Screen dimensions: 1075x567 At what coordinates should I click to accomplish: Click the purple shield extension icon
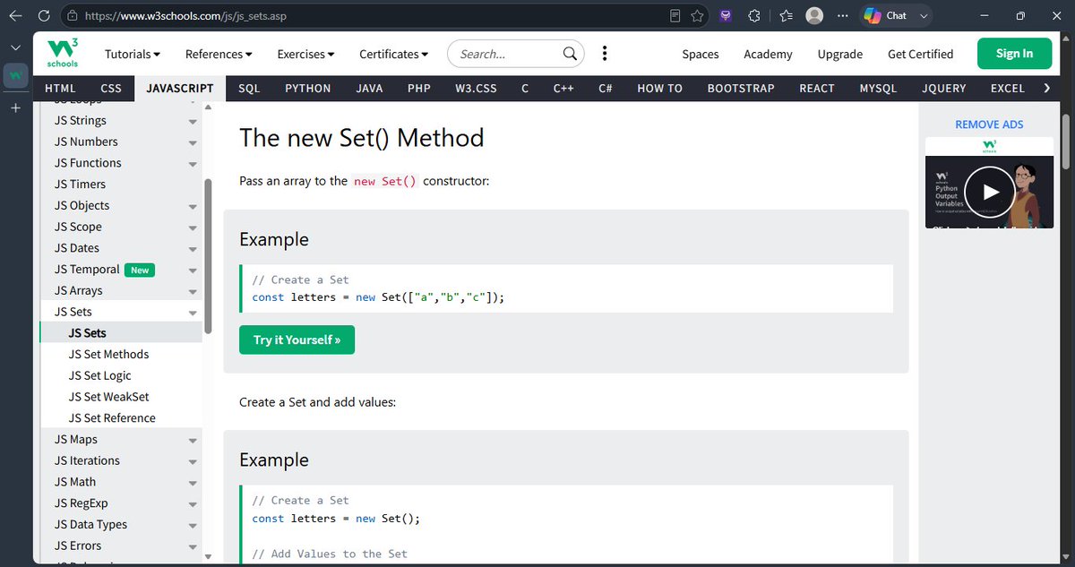[x=726, y=16]
